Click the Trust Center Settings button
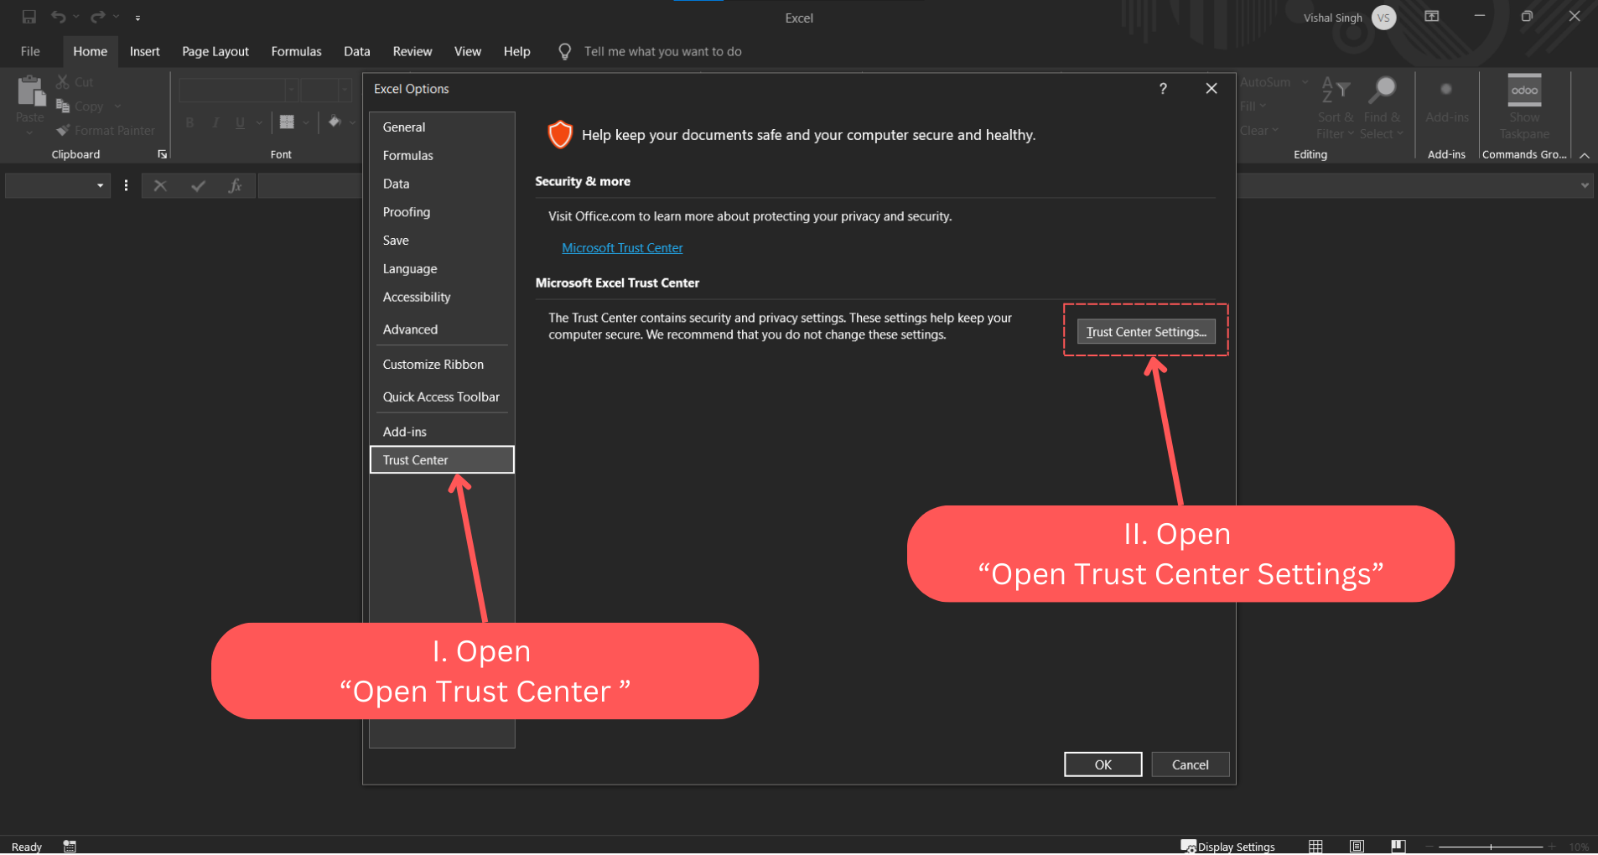Image resolution: width=1598 pixels, height=855 pixels. pyautogui.click(x=1146, y=332)
